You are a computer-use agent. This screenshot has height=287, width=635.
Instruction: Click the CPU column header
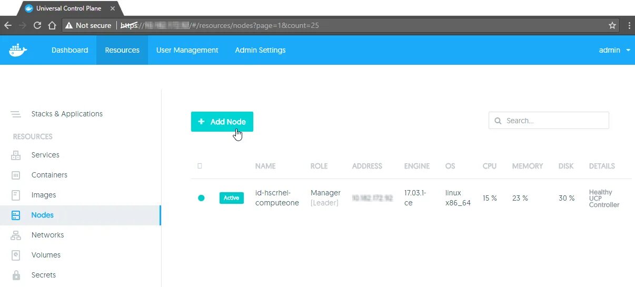point(490,166)
